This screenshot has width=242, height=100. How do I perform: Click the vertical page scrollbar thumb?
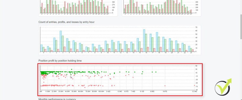(x=241, y=27)
